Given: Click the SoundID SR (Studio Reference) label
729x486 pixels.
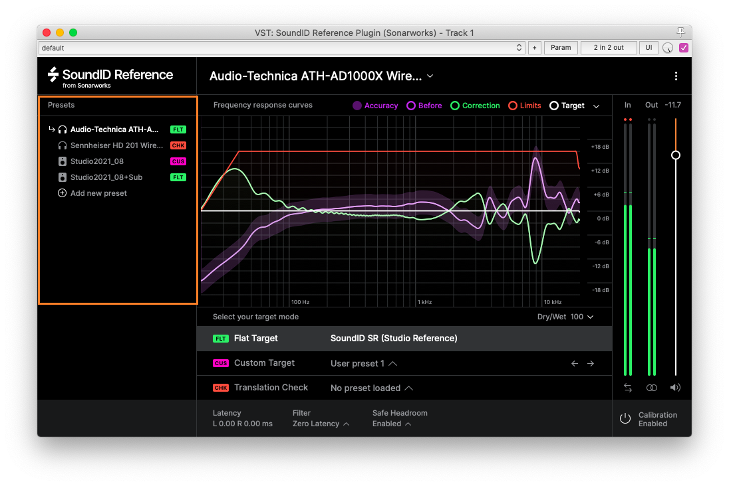Looking at the screenshot, I should (x=394, y=339).
